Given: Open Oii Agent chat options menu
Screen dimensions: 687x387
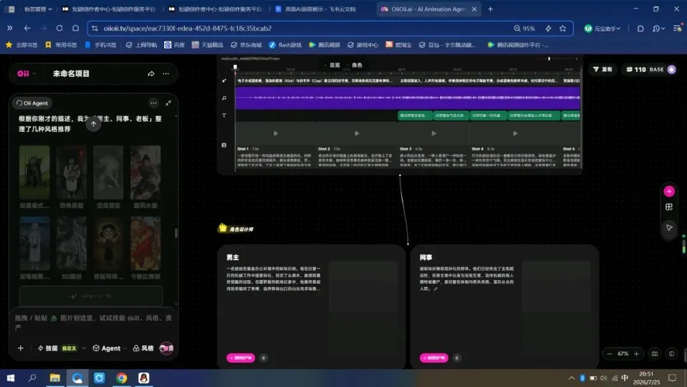Looking at the screenshot, I should (x=153, y=103).
